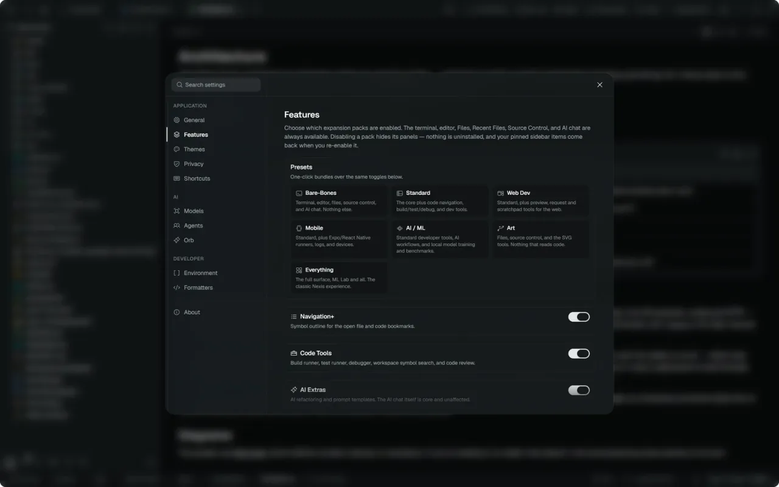Viewport: 779px width, 487px height.
Task: Open the Features settings section
Action: (216, 135)
